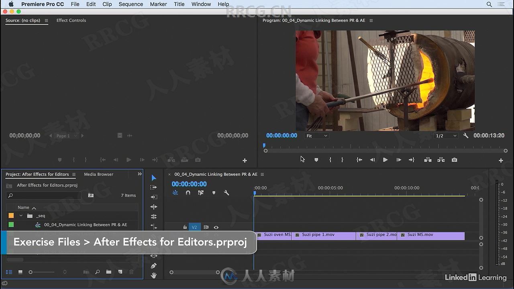The width and height of the screenshot is (514, 289).
Task: Open the Sequence menu
Action: coord(131,4)
